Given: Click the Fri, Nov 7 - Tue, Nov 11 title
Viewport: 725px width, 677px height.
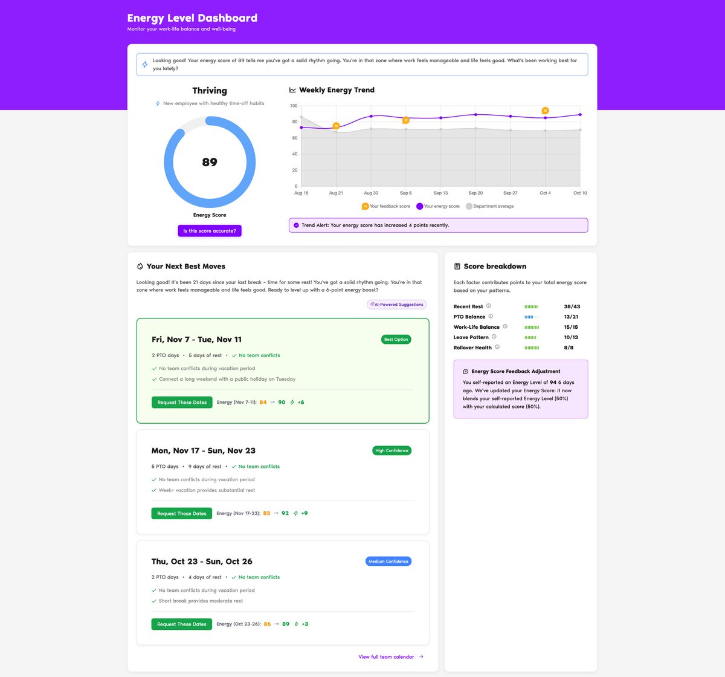Looking at the screenshot, I should [x=196, y=340].
